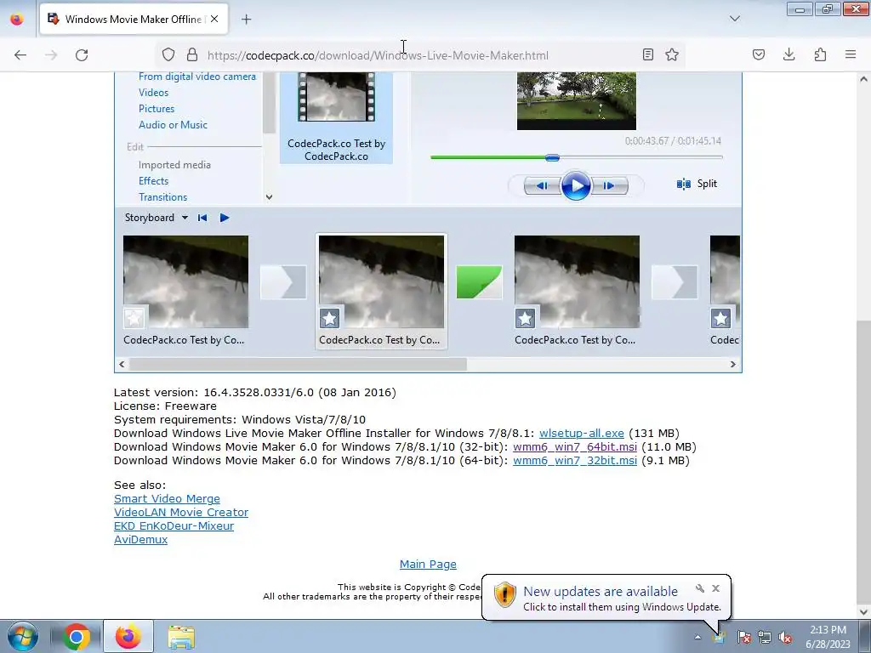Download wlsetup-all.exe offline installer

pyautogui.click(x=582, y=433)
